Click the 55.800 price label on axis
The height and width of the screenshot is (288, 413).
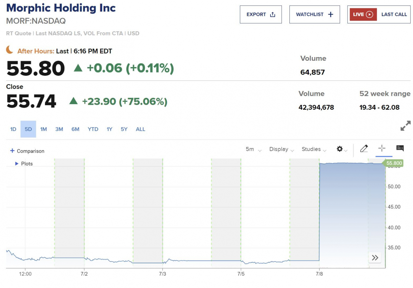[394, 163]
